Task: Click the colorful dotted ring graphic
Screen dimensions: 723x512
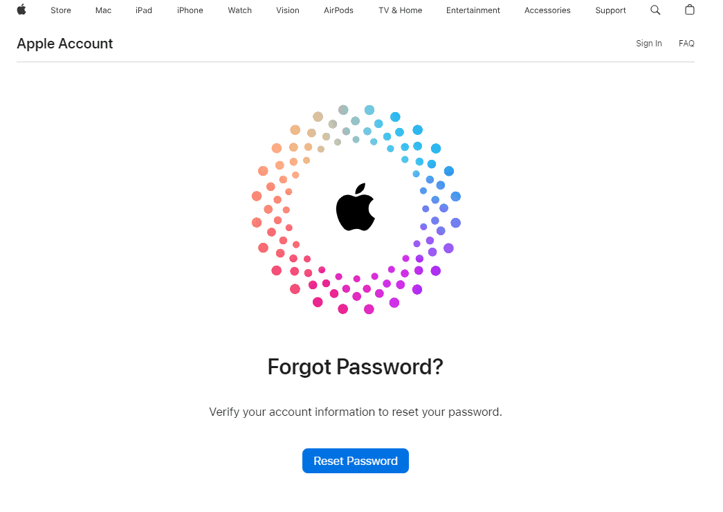Action: tap(356, 210)
